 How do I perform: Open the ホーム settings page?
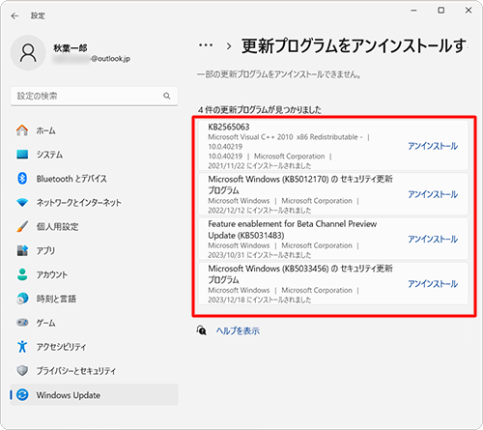tap(94, 130)
